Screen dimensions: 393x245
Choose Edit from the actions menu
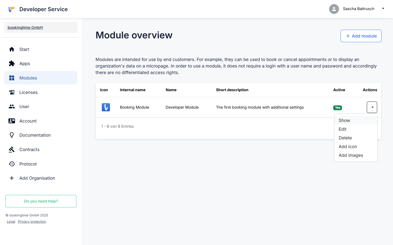[356, 129]
